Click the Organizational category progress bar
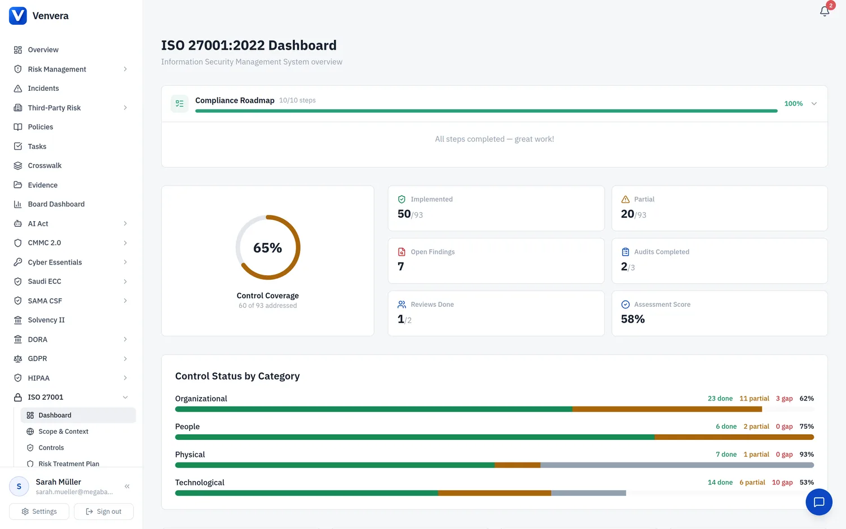This screenshot has width=846, height=529. coord(495,409)
